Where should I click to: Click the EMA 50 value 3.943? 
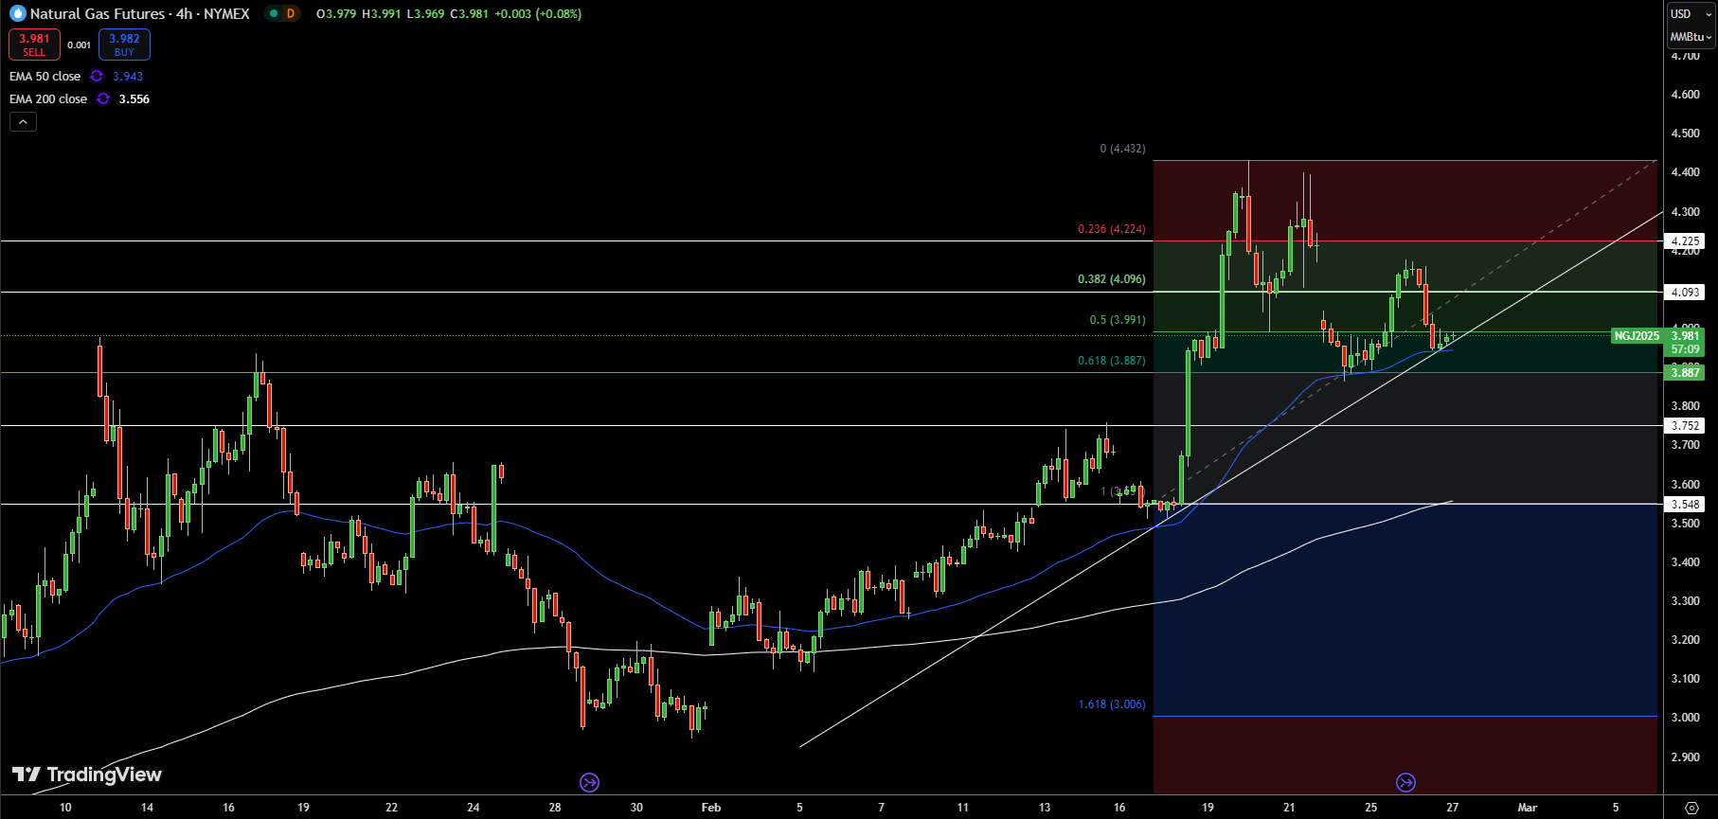pyautogui.click(x=128, y=76)
